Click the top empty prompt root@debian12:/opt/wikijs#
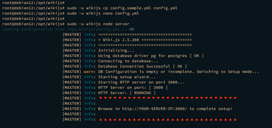Screen dimensions: 272x128 (x=33, y=3)
